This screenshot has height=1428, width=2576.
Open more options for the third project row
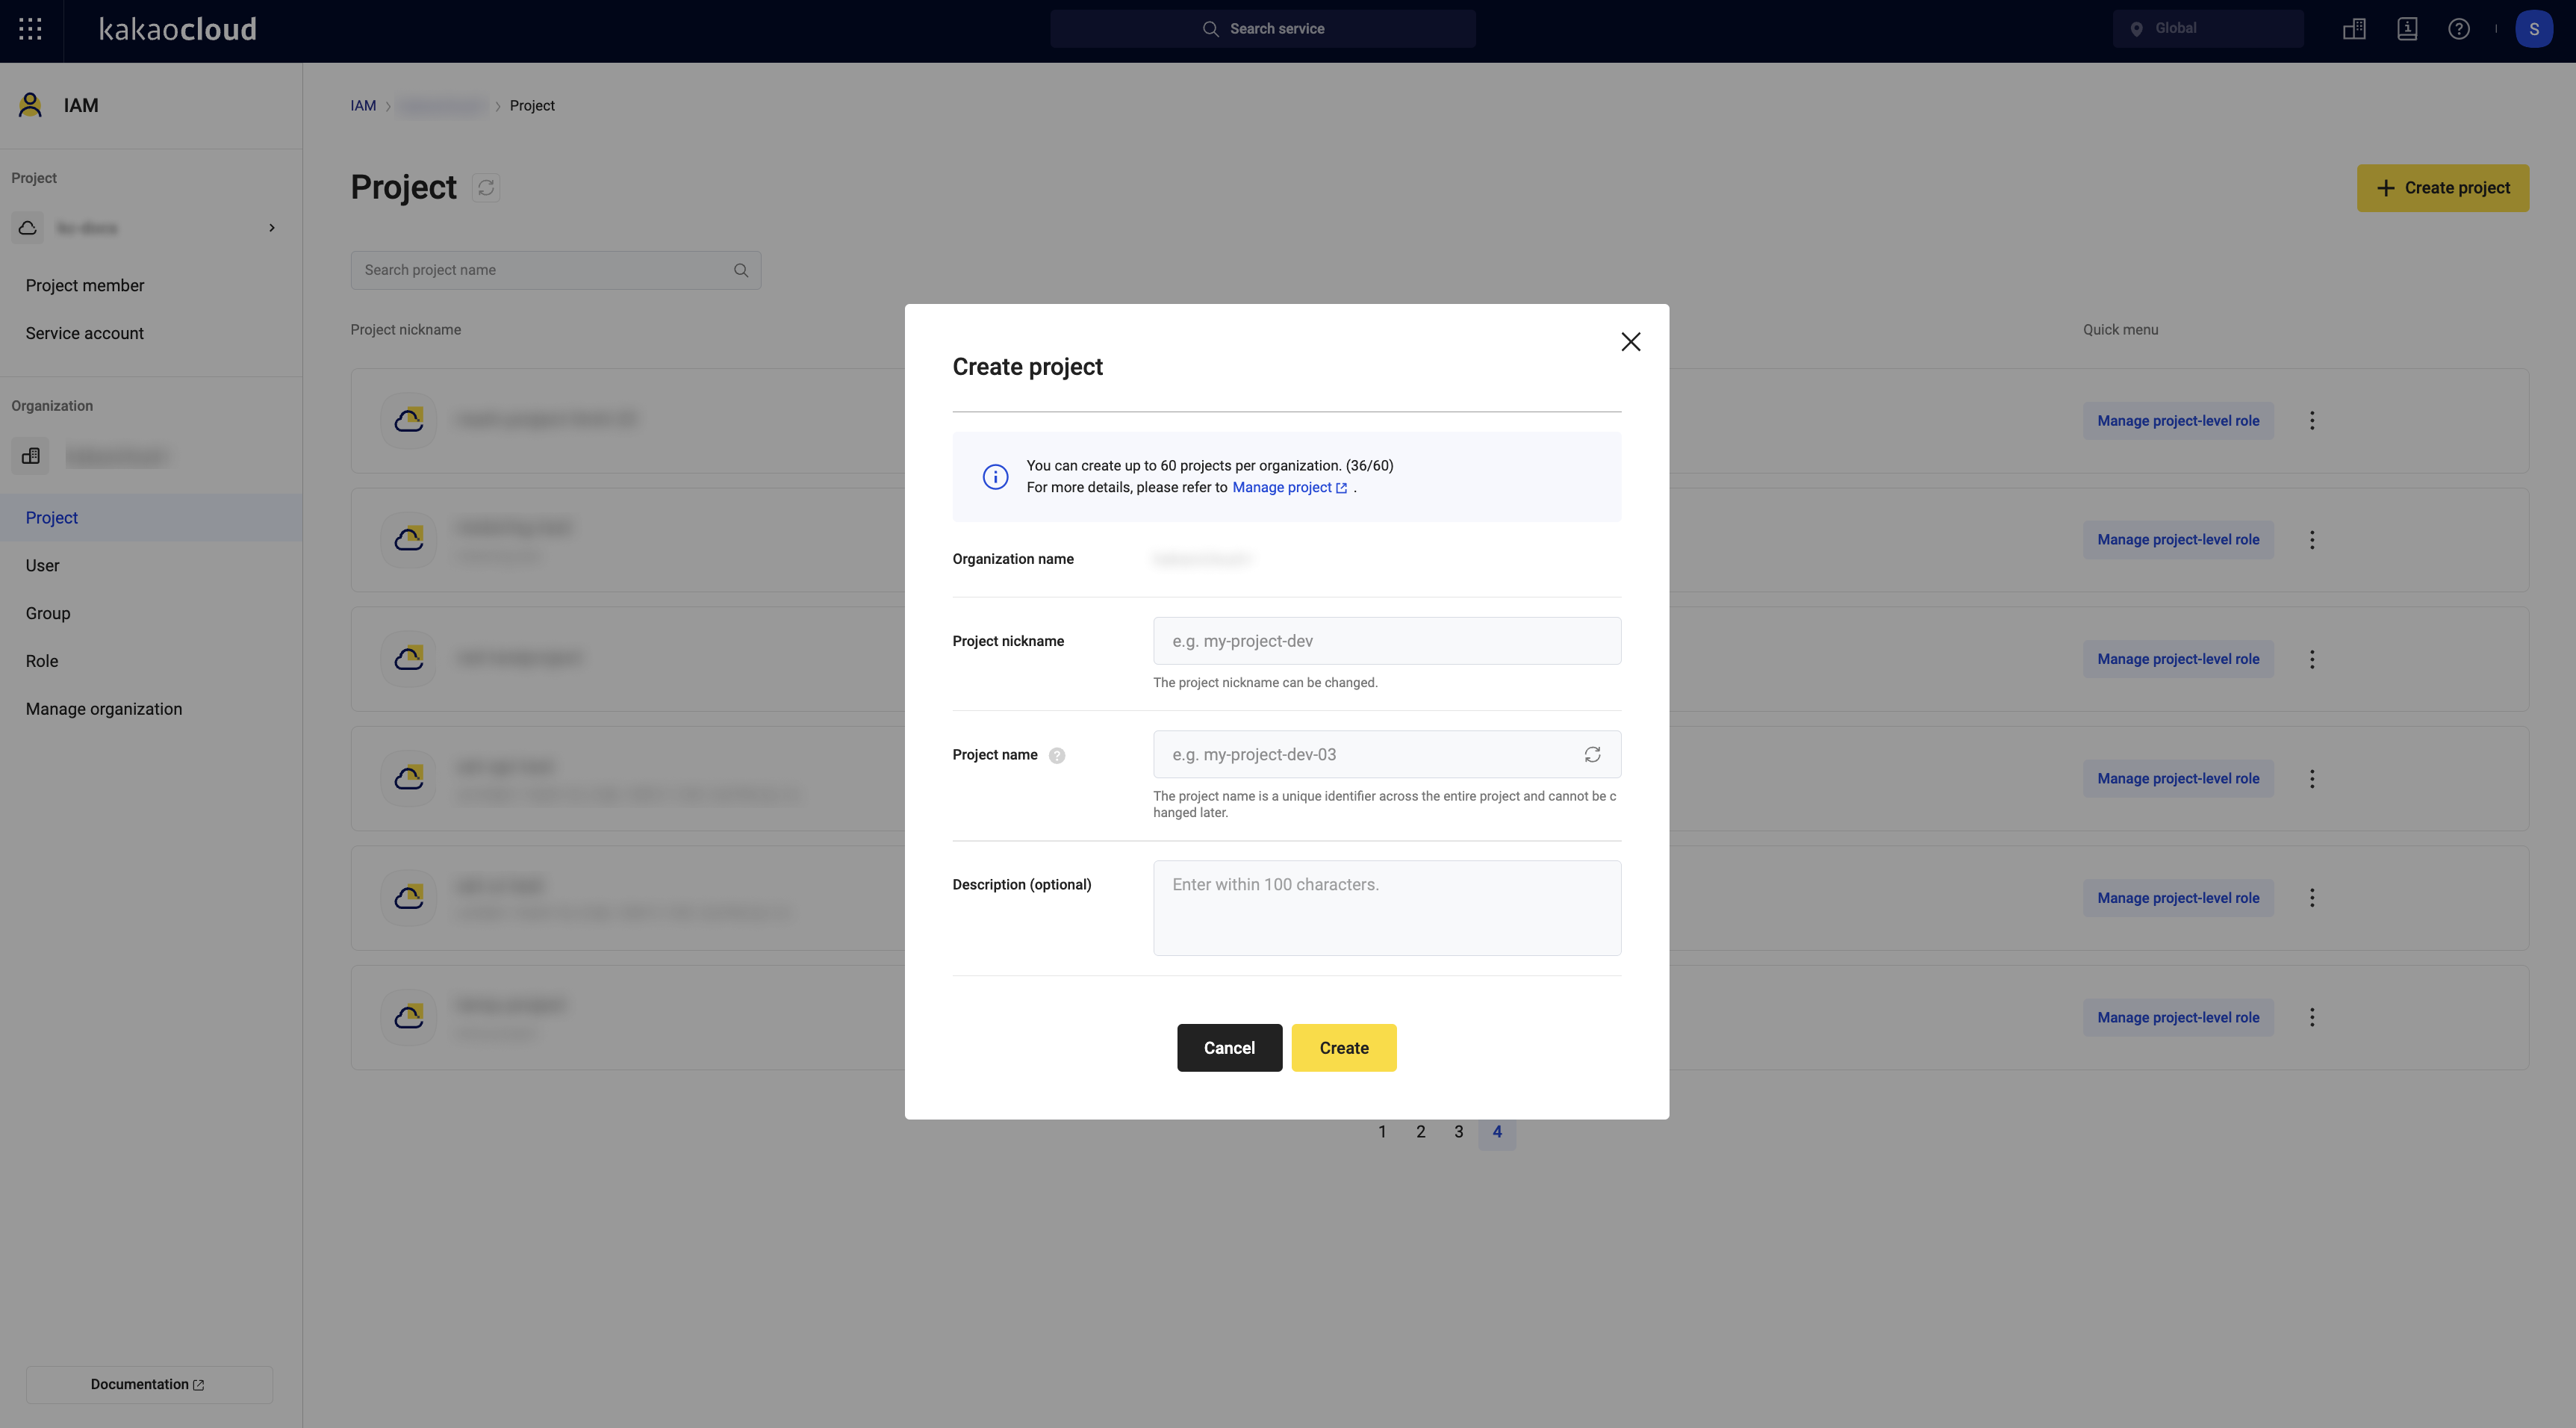2312,659
